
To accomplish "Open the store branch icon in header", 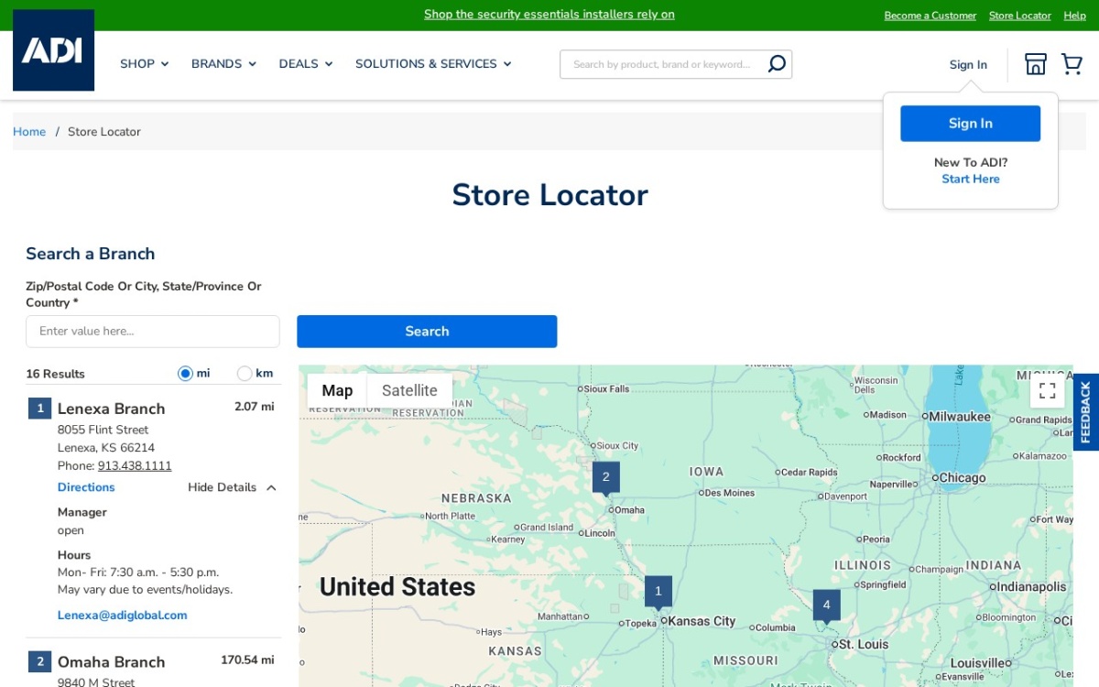I will 1036,64.
